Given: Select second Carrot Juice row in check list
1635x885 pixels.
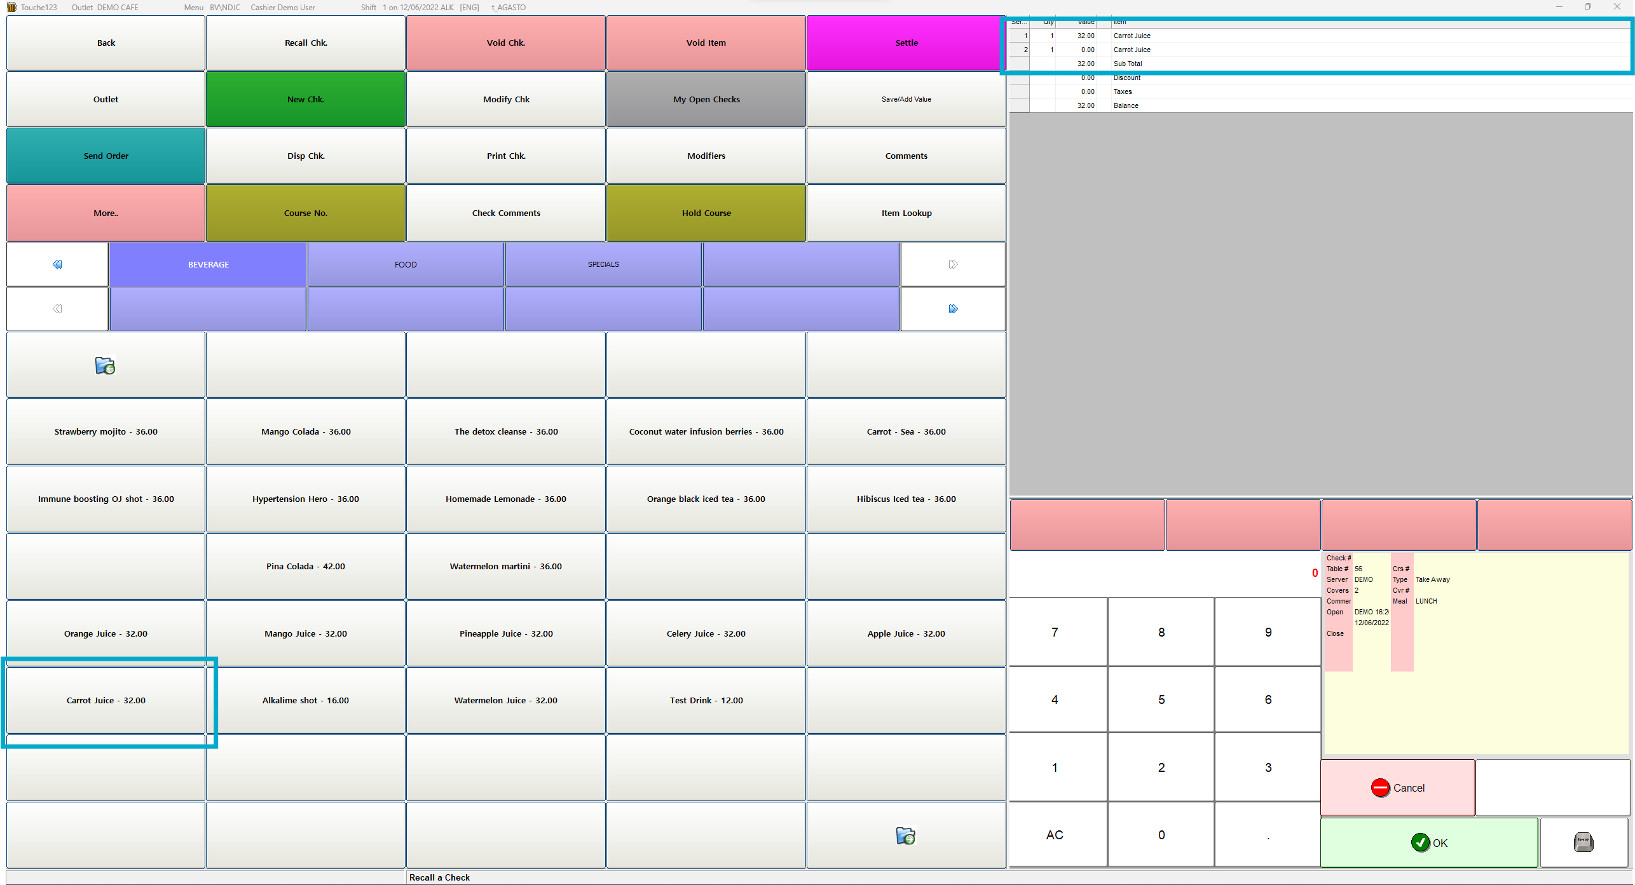Looking at the screenshot, I should pos(1132,50).
